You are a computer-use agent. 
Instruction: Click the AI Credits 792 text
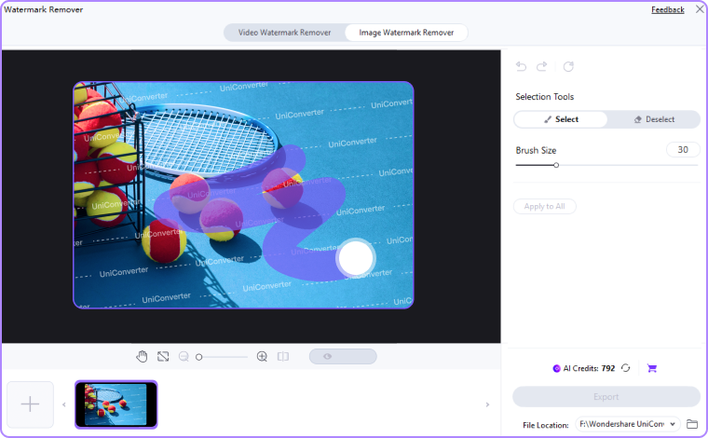(589, 368)
